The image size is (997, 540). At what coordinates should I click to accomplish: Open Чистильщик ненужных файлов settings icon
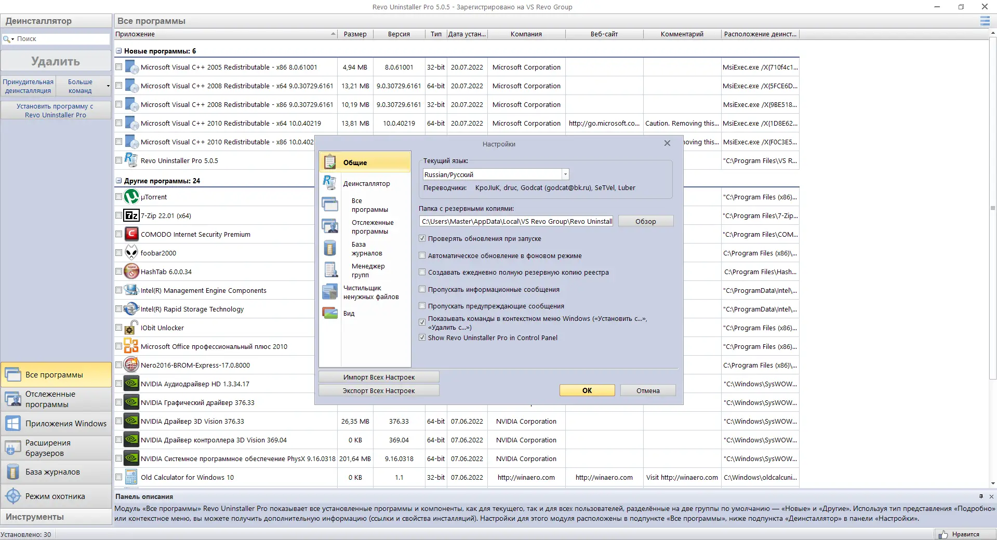[x=330, y=292]
